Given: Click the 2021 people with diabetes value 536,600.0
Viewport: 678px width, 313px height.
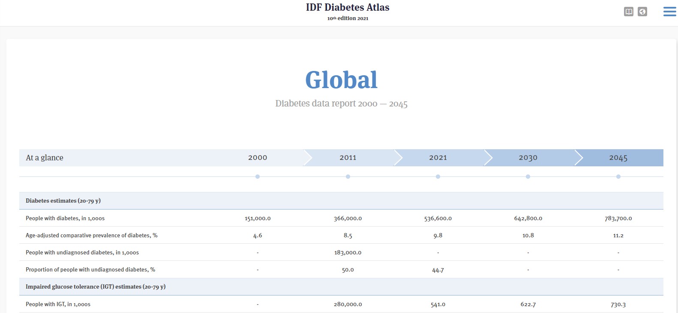Looking at the screenshot, I should pyautogui.click(x=438, y=219).
